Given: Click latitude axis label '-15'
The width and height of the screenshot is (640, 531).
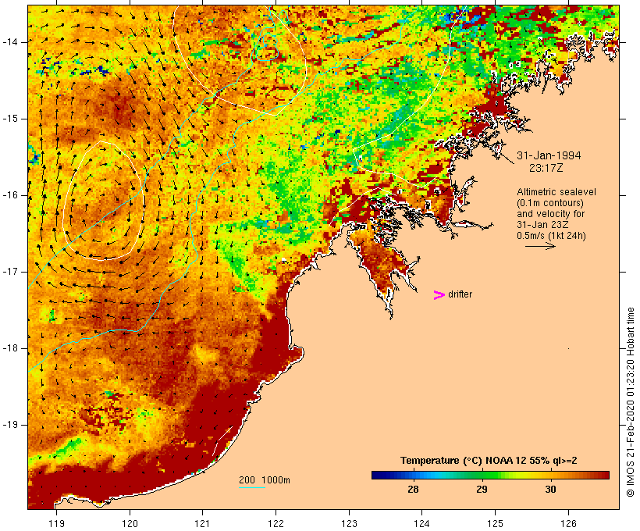Looking at the screenshot, I should (x=10, y=119).
